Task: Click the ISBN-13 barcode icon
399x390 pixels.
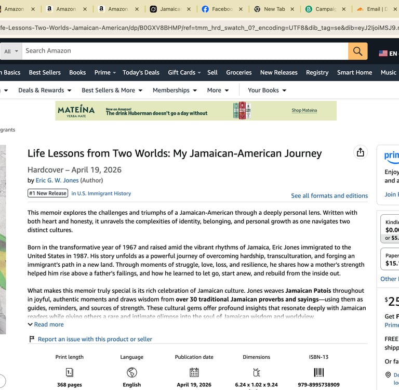Action: (318, 372)
